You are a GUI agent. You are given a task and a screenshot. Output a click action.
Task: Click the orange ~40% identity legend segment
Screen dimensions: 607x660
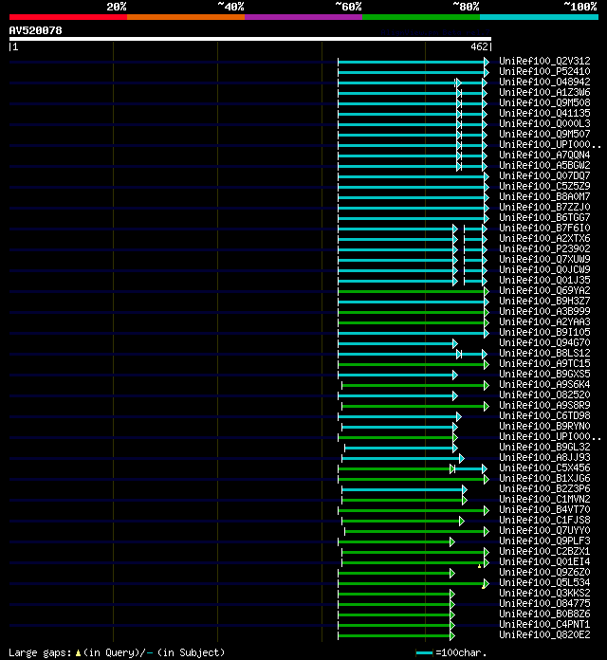[186, 17]
